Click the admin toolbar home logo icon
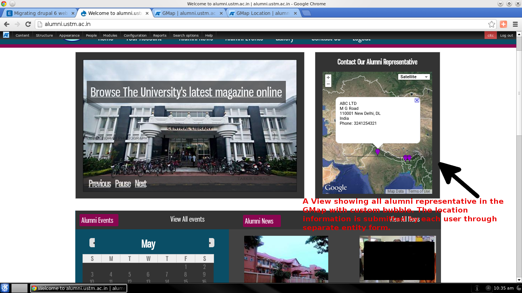This screenshot has width=522, height=293. click(x=6, y=35)
